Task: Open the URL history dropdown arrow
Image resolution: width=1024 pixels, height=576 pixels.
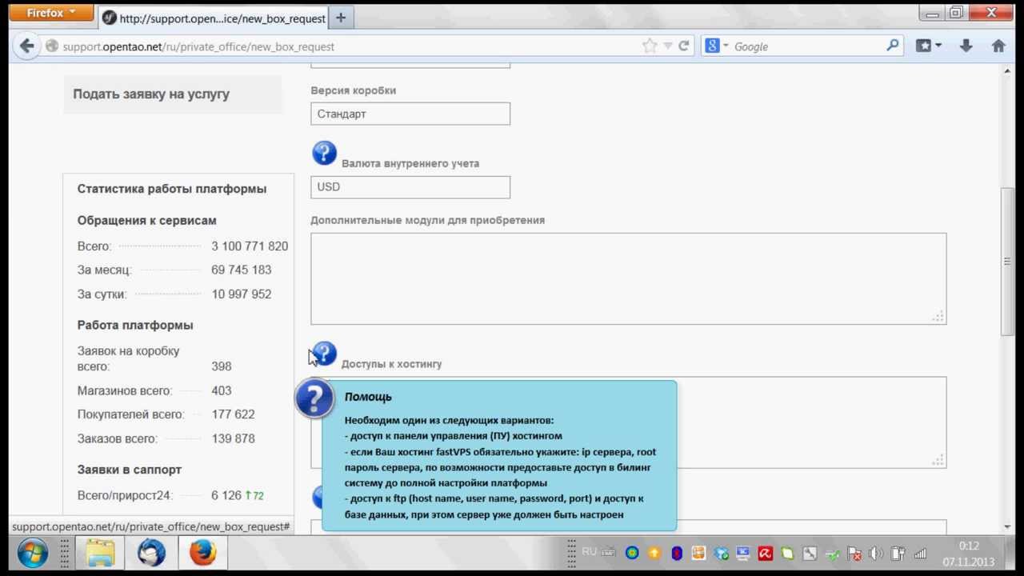Action: [x=668, y=46]
